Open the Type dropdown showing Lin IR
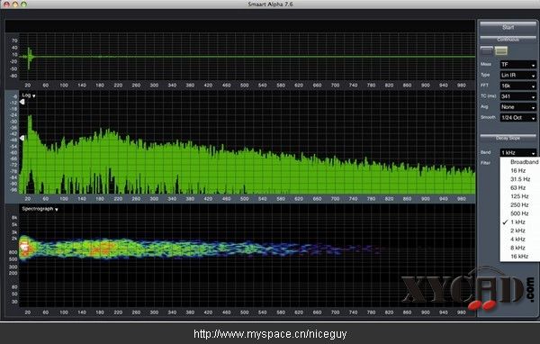The image size is (540, 344). coord(518,75)
